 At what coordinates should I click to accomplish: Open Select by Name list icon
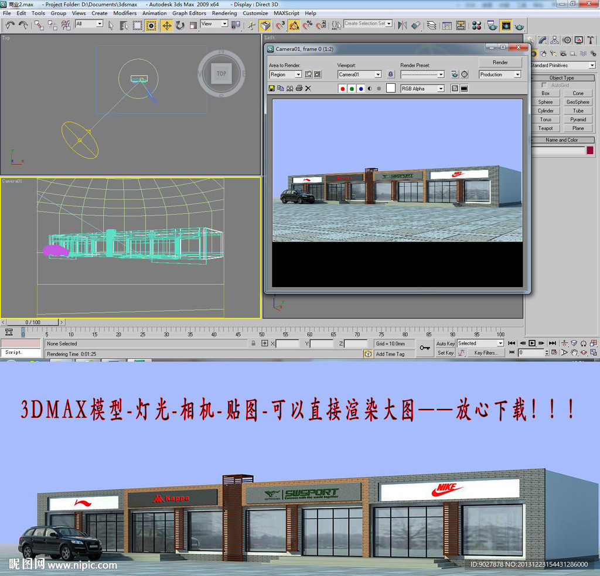[124, 26]
